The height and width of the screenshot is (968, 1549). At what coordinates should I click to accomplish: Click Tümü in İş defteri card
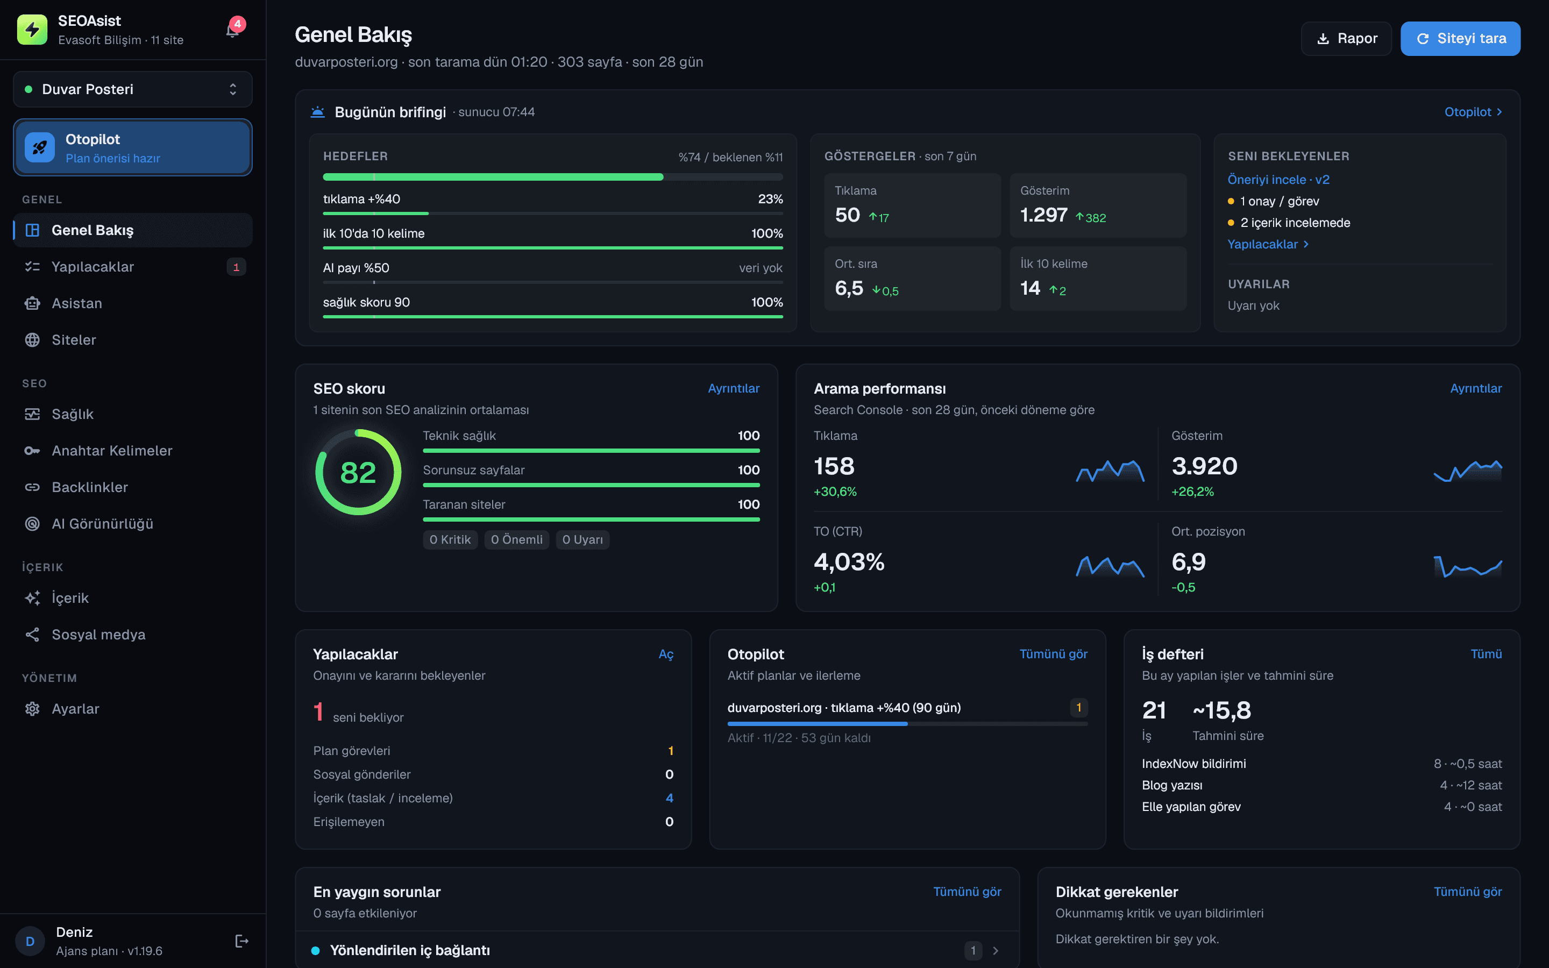click(x=1486, y=653)
